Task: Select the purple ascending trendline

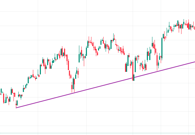Action: (x=106, y=85)
